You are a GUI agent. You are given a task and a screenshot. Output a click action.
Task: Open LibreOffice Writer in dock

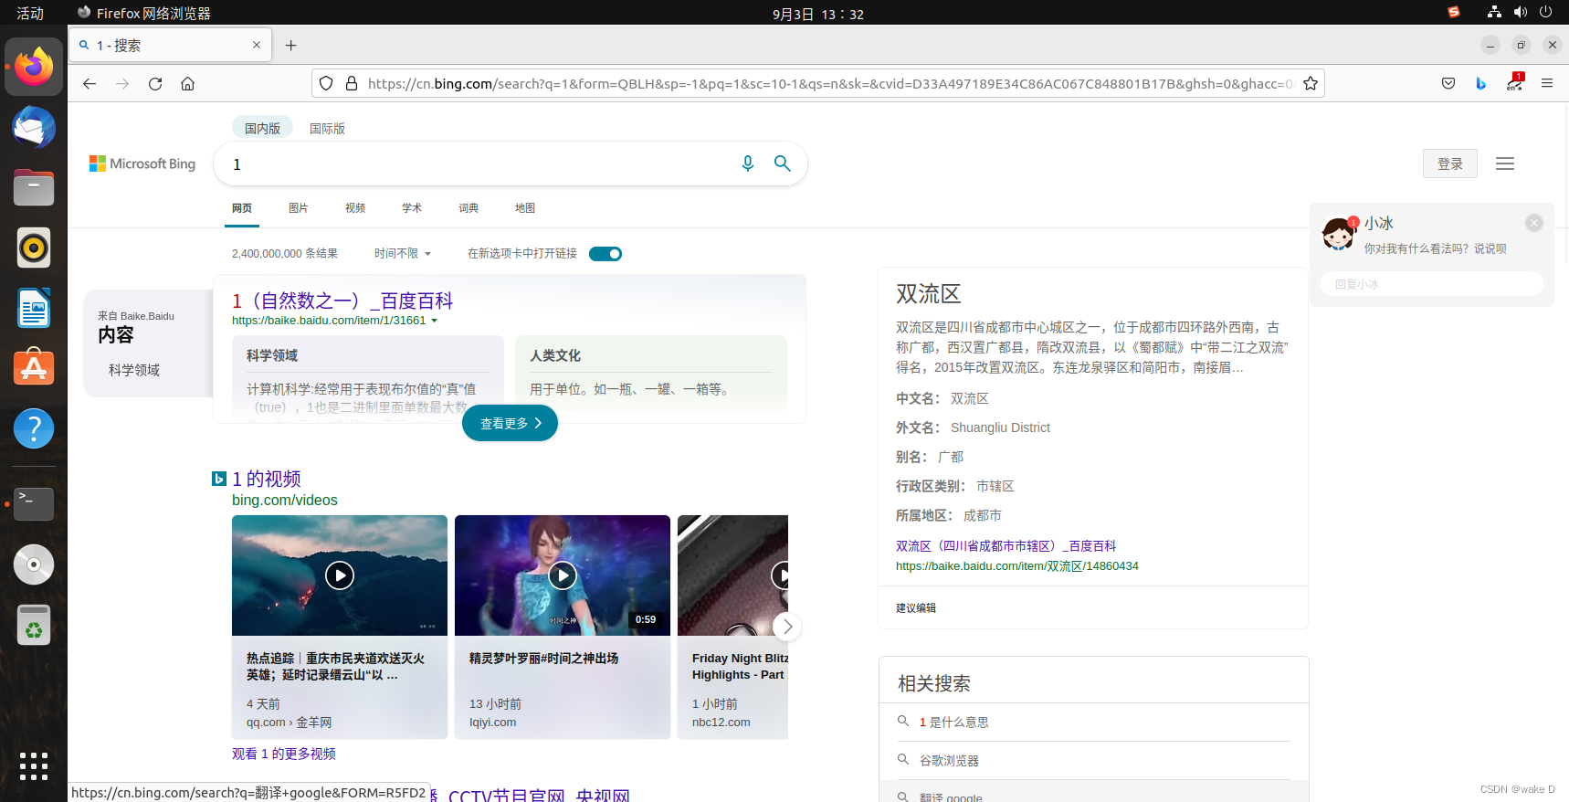tap(34, 308)
